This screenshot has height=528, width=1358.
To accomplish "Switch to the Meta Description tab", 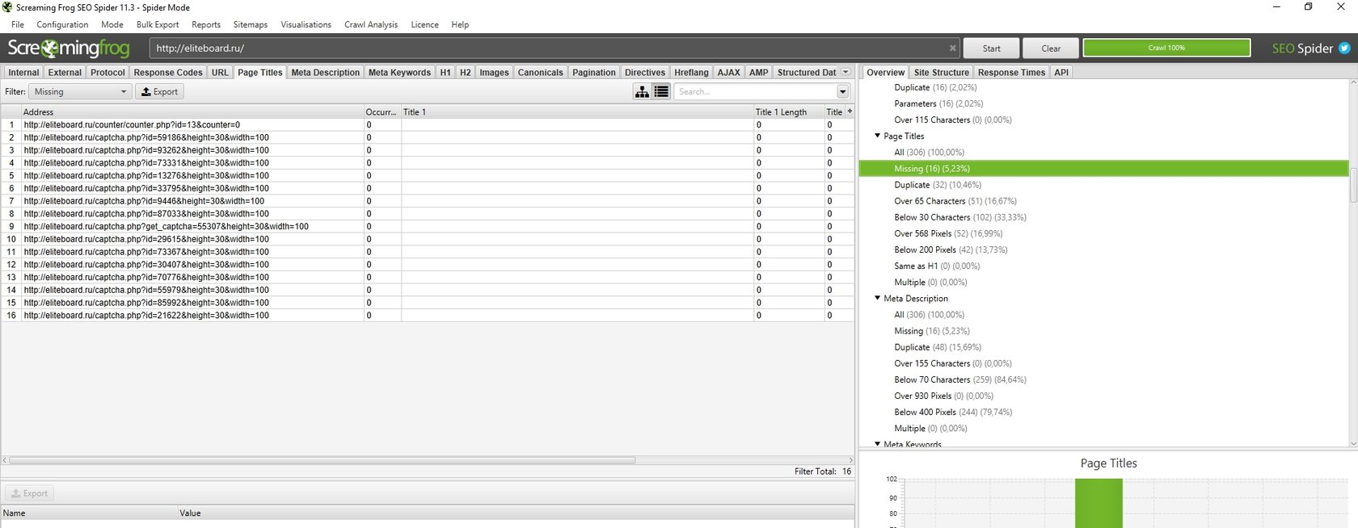I will 325,72.
